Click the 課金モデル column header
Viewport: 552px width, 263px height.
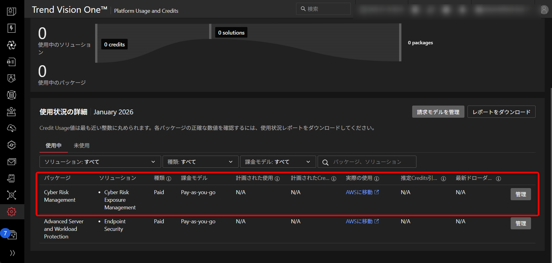coord(194,178)
